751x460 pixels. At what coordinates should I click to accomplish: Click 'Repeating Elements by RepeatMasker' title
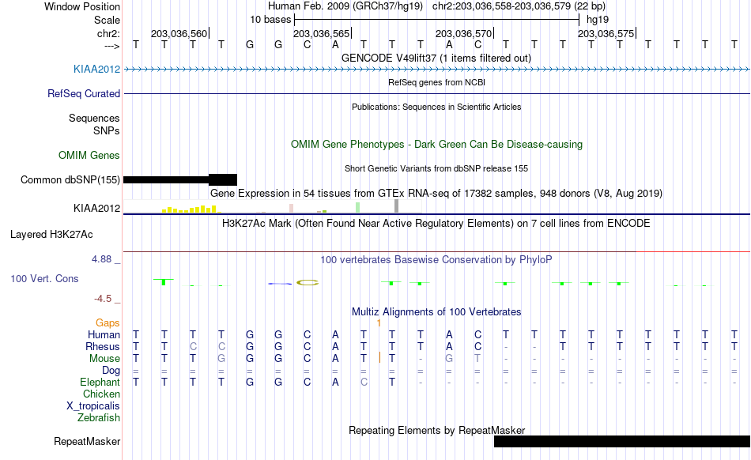(436, 430)
